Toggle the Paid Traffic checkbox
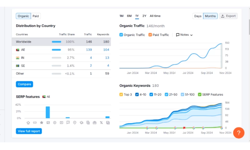Viewport: 250px width, 150px height. coord(150,35)
